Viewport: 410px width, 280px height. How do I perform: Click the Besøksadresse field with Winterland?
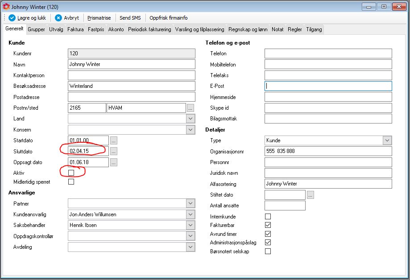pos(132,86)
